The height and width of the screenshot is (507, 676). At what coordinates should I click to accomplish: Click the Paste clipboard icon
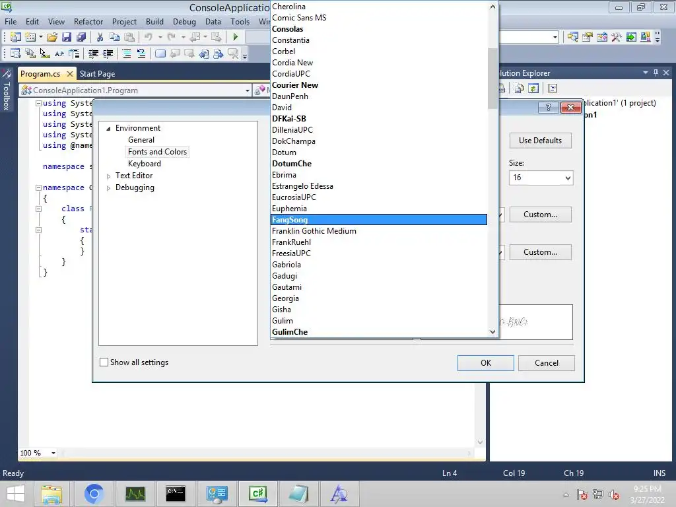coord(129,37)
